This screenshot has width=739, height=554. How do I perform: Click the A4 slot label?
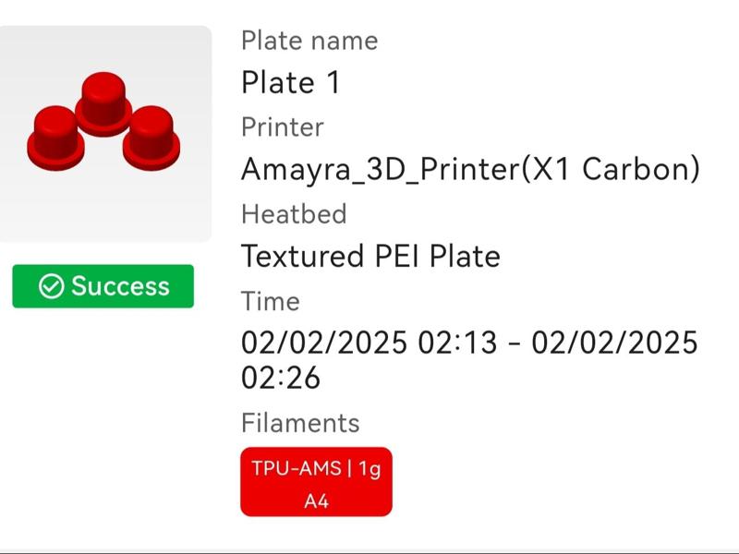[x=316, y=502]
